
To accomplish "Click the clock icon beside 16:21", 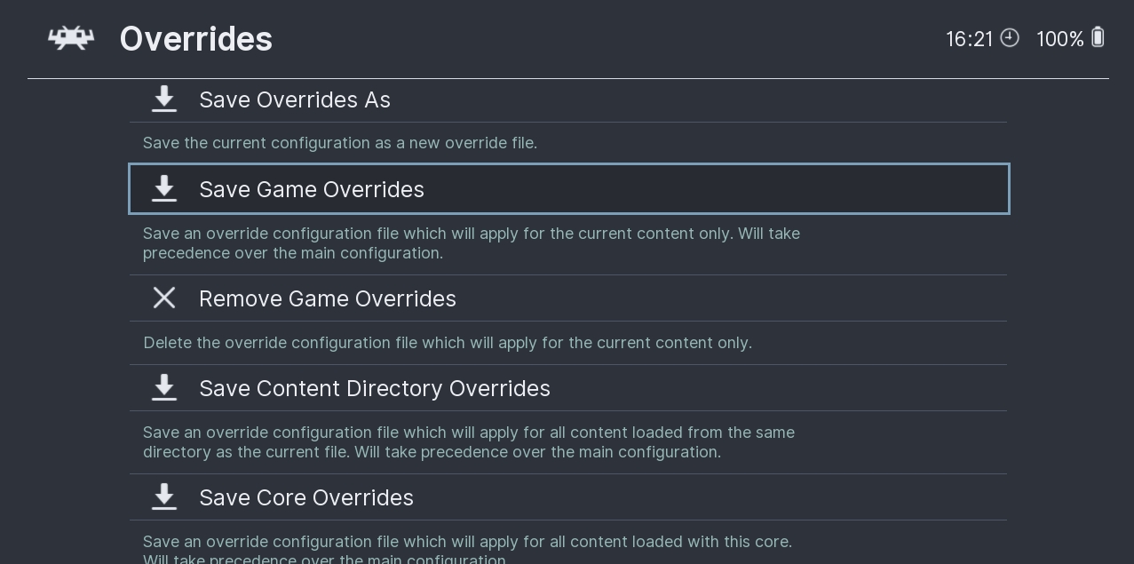I will (1010, 38).
